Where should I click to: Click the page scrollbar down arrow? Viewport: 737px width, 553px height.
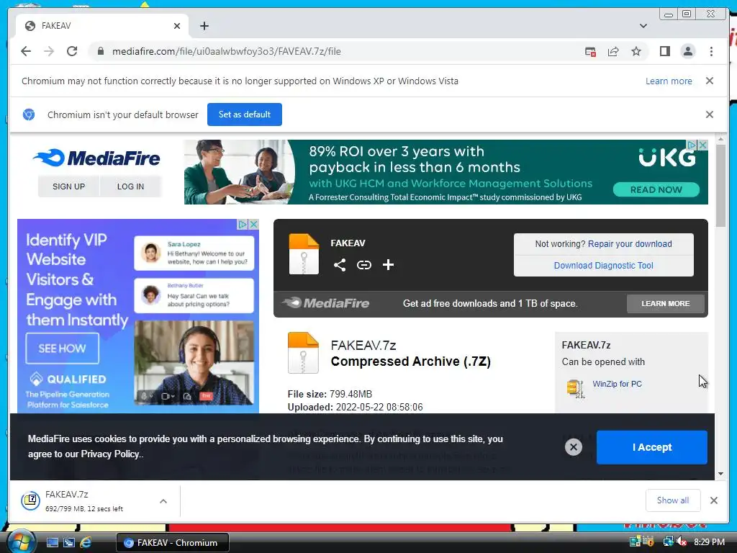[x=720, y=474]
